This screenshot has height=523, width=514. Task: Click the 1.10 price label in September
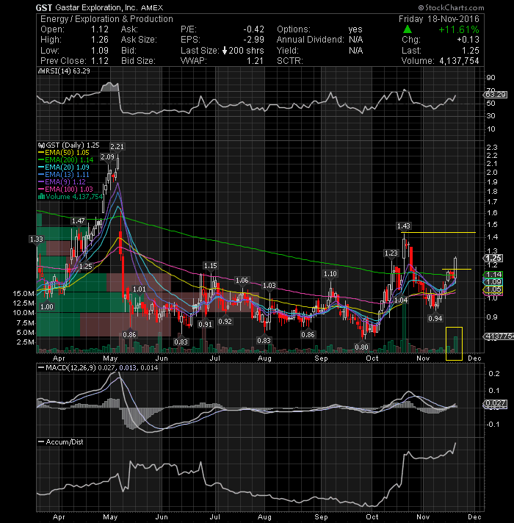pos(330,273)
